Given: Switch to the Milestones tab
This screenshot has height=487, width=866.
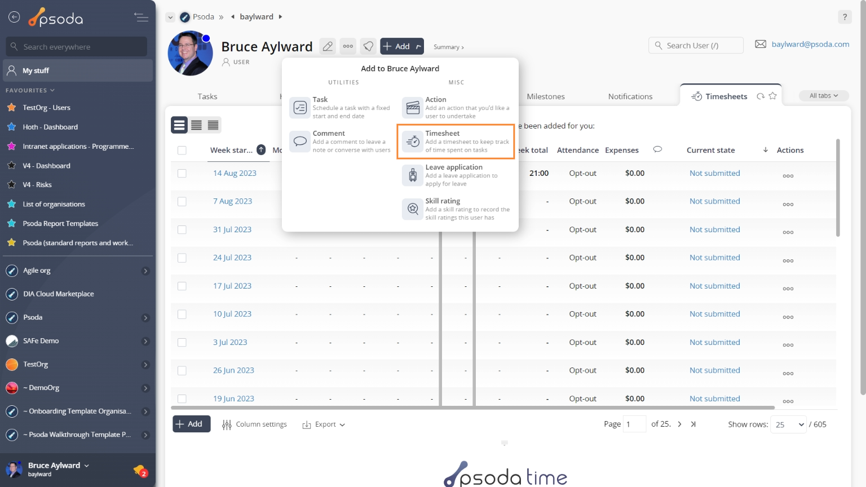Looking at the screenshot, I should pyautogui.click(x=546, y=96).
